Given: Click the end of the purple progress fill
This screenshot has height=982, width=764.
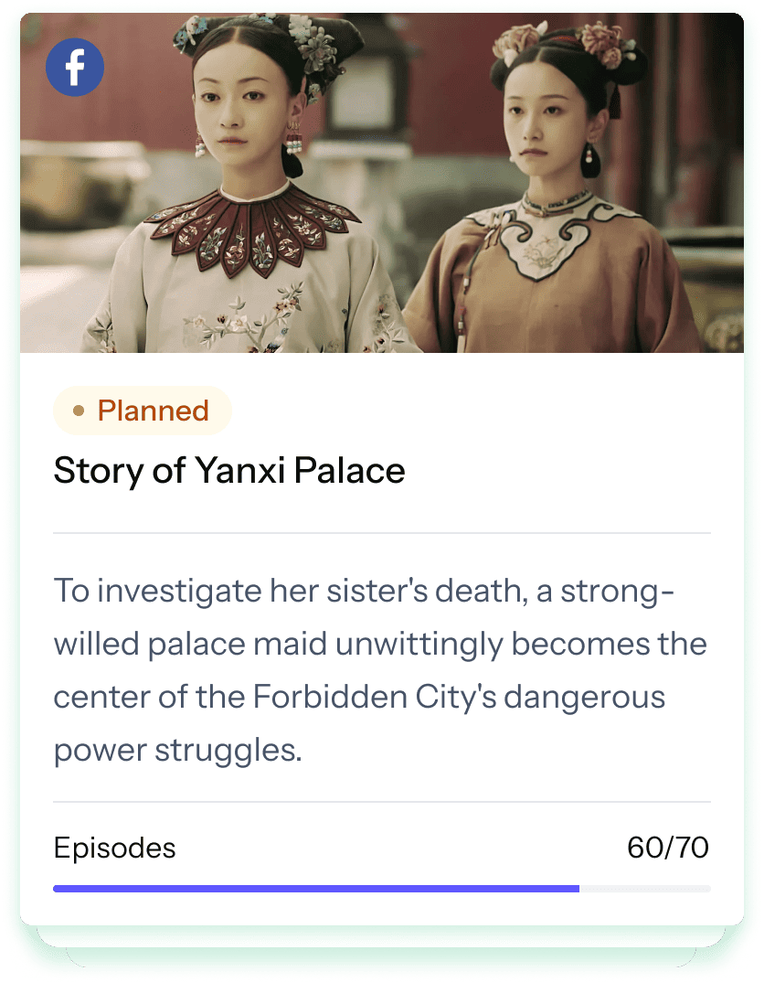Looking at the screenshot, I should point(578,889).
